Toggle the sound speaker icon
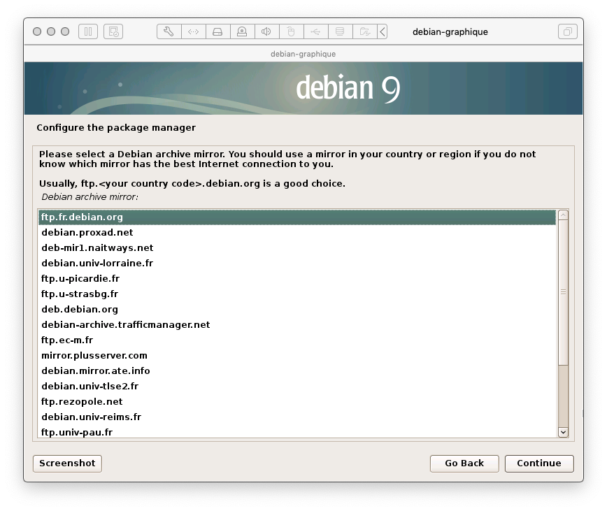Image resolution: width=607 pixels, height=511 pixels. pos(266,31)
